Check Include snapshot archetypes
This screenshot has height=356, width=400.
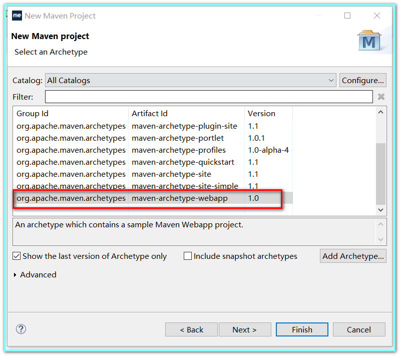click(188, 256)
